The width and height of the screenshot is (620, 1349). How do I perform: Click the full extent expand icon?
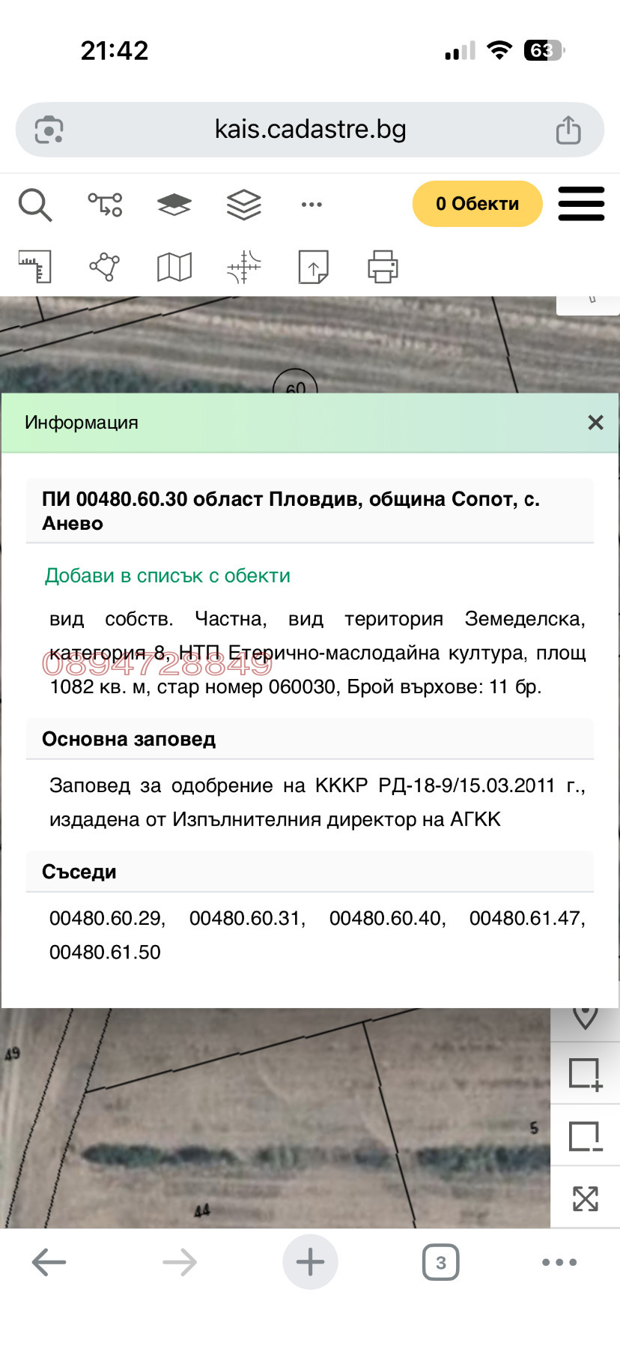pyautogui.click(x=586, y=1198)
